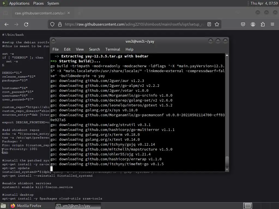Click 'apt-get install --reinstall $installed_systemd' line

click(x=47, y=176)
